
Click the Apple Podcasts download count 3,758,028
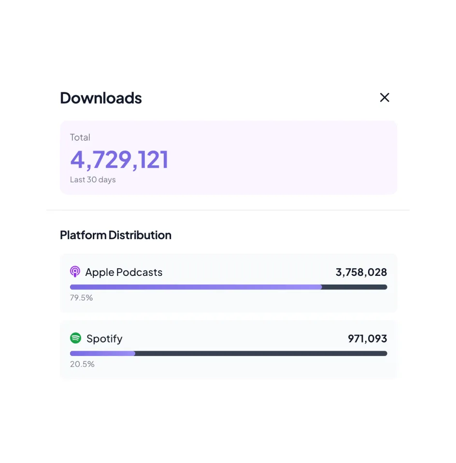(361, 272)
